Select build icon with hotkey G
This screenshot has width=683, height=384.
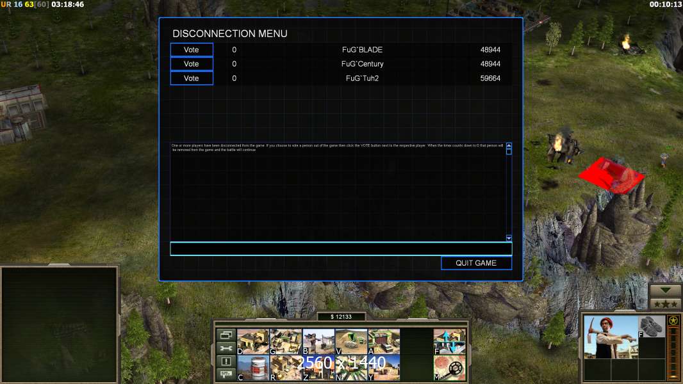click(x=286, y=341)
